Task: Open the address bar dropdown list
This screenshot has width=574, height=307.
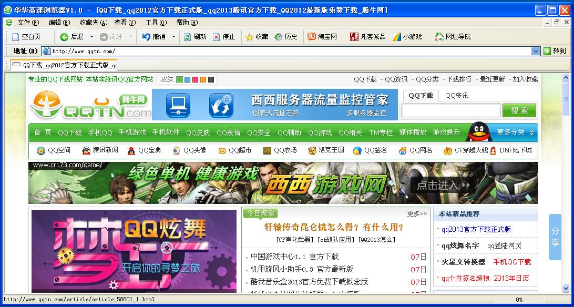Action: click(x=536, y=51)
